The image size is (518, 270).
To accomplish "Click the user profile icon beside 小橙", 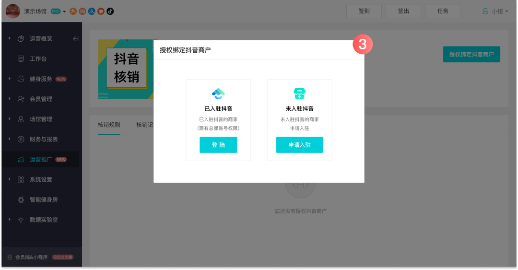I will [x=485, y=11].
